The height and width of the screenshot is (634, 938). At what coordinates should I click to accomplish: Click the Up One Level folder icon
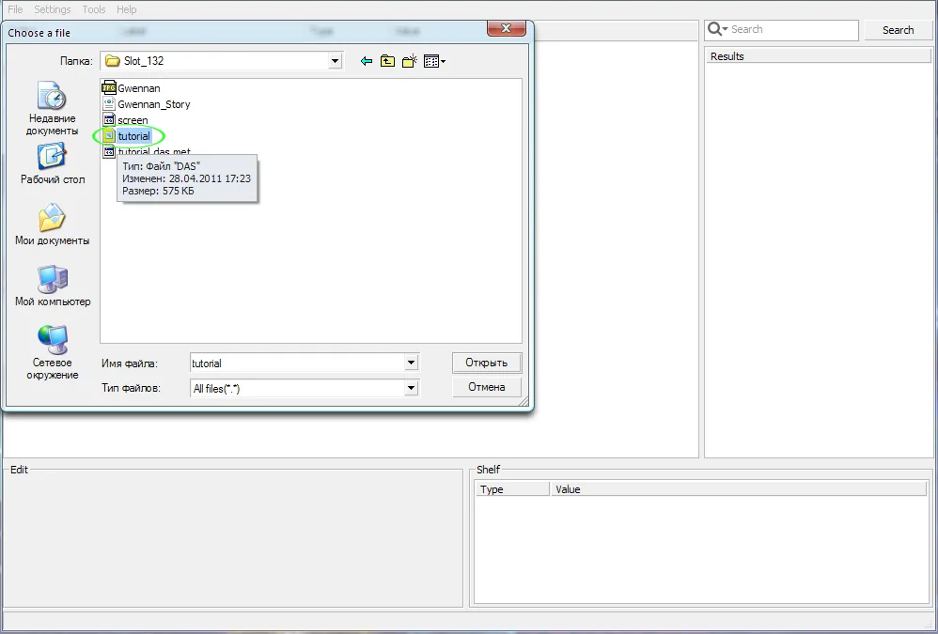[x=387, y=61]
